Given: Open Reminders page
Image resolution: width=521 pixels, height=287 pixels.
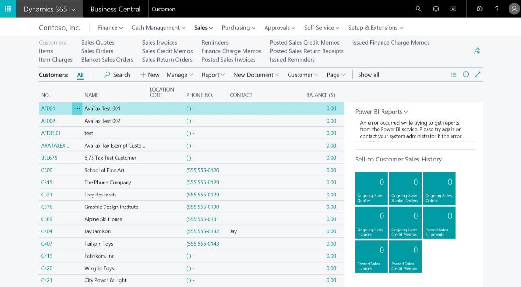Looking at the screenshot, I should point(215,43).
